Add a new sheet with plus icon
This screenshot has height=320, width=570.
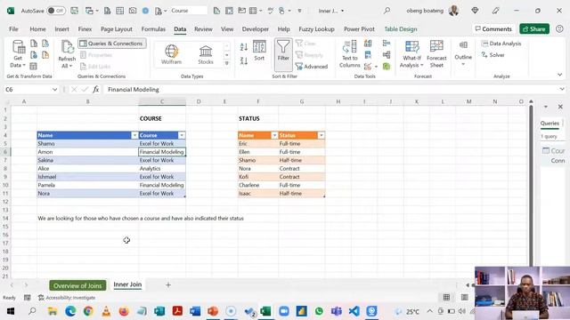pyautogui.click(x=168, y=285)
